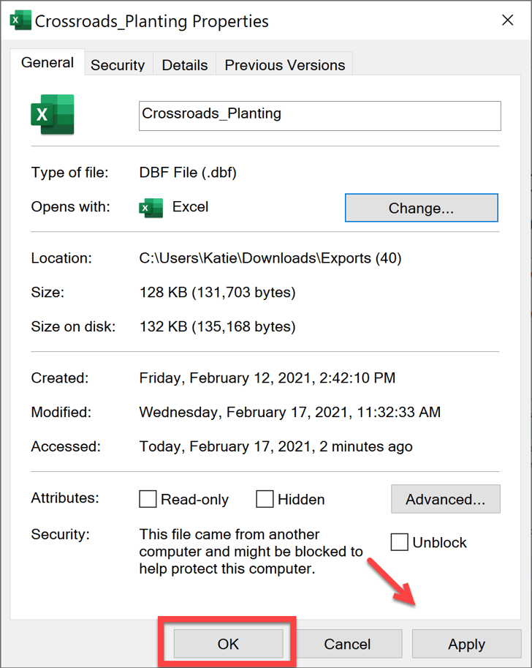
Task: Open Advanced... attributes
Action: (446, 499)
